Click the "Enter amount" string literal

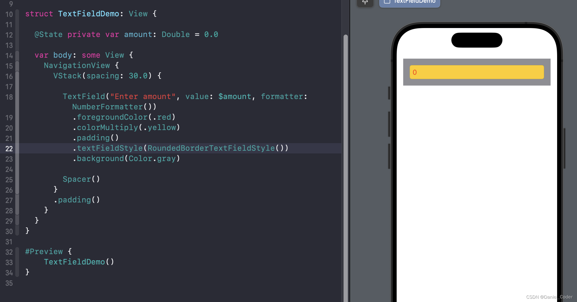[143, 96]
